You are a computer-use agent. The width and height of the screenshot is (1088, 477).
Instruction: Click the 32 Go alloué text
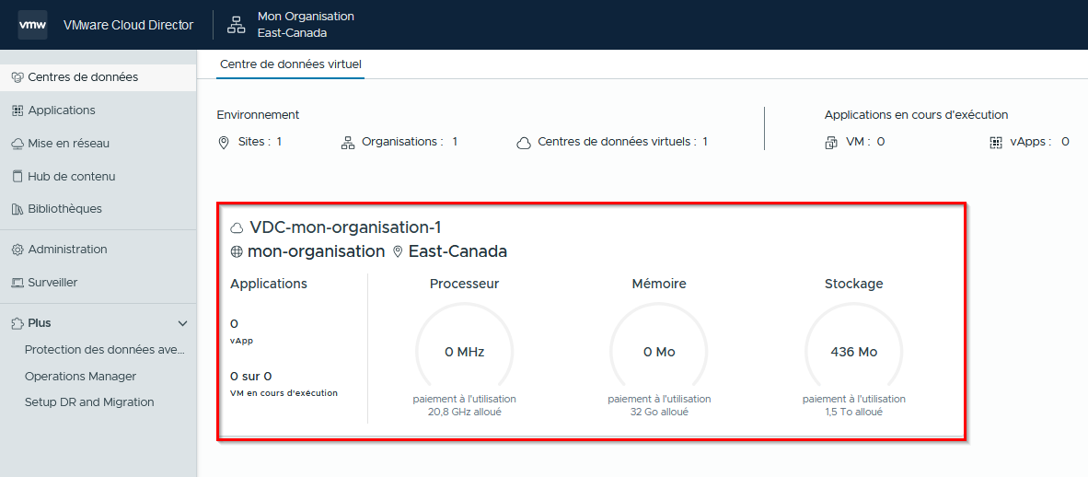[x=659, y=412]
